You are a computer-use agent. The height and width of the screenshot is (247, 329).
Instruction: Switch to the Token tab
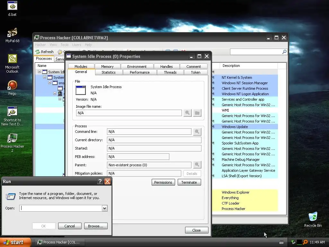coord(196,72)
